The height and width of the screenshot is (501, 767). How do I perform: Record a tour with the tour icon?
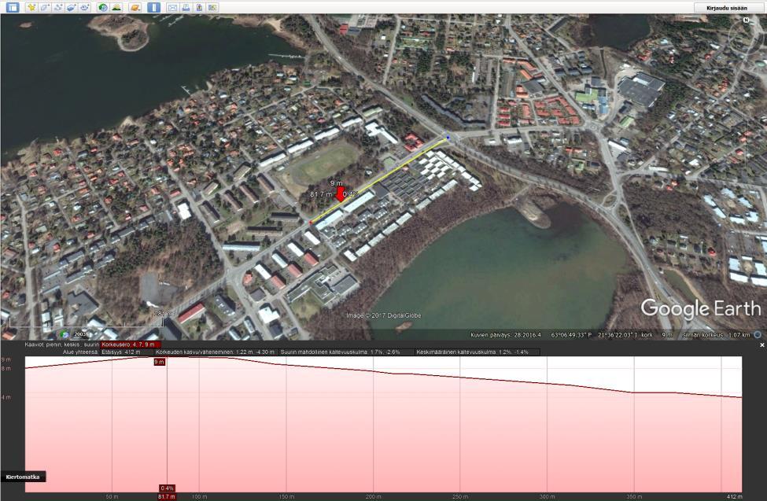(85, 7)
